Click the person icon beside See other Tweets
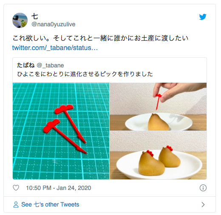221x215 pixels. (x=16, y=204)
